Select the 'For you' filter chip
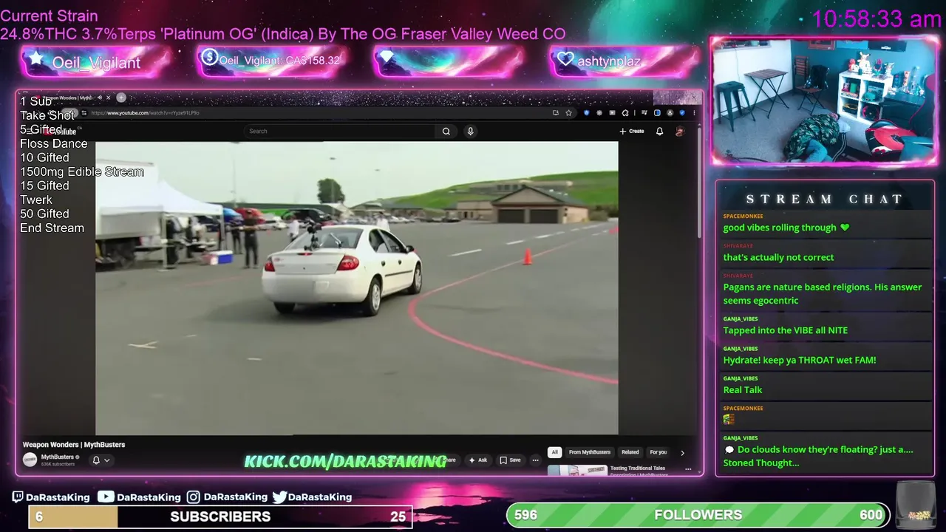946x532 pixels. tap(658, 452)
